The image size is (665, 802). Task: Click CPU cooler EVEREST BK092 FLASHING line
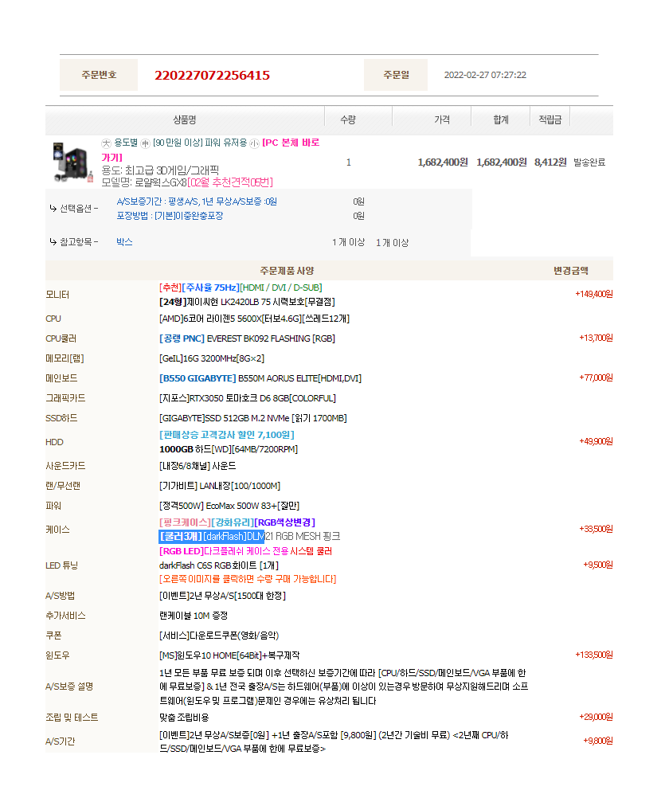pos(247,338)
